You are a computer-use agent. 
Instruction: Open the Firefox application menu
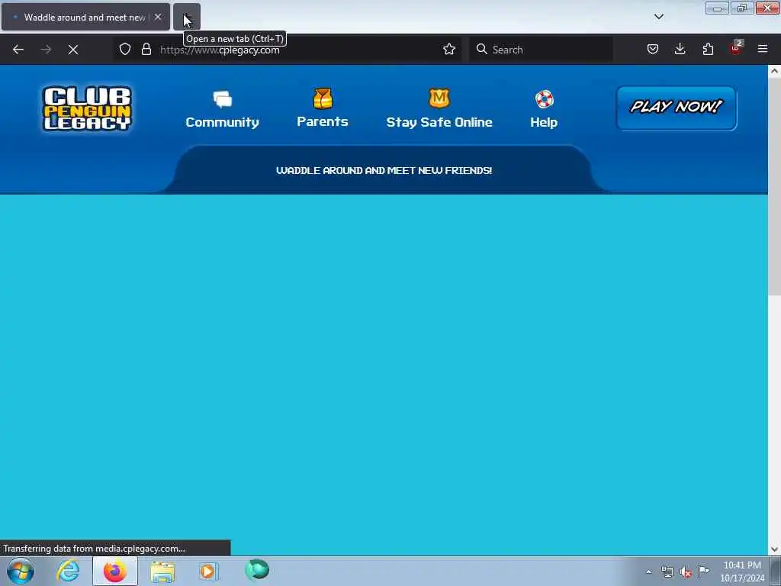tap(763, 49)
